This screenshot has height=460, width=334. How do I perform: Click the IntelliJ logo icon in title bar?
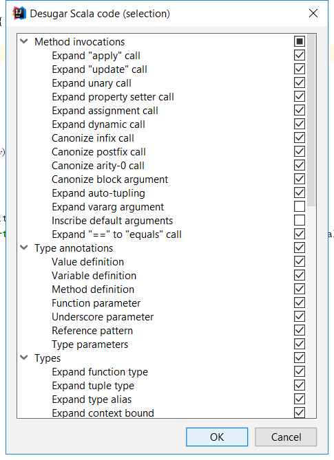tap(19, 14)
